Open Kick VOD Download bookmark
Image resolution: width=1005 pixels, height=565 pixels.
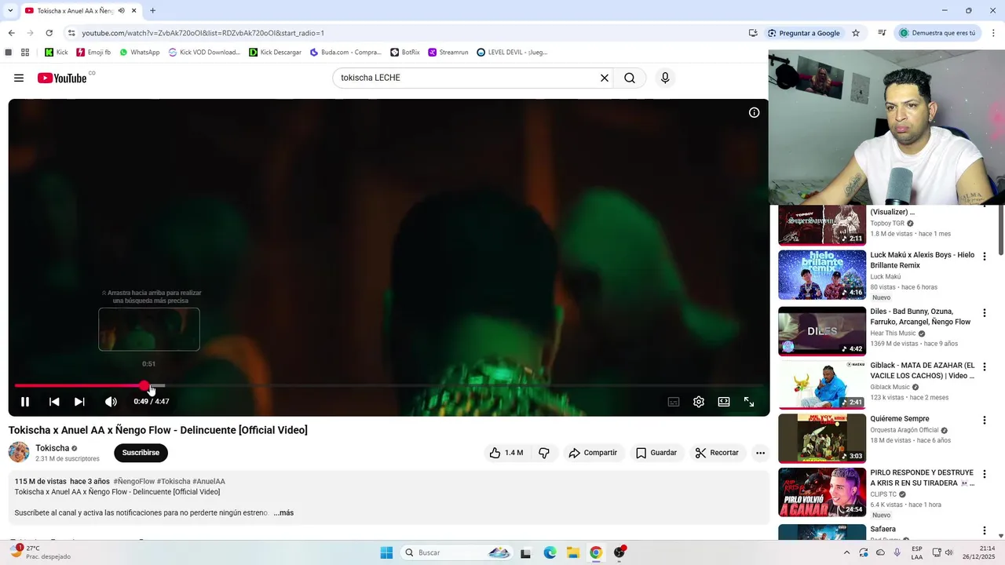[x=204, y=52]
